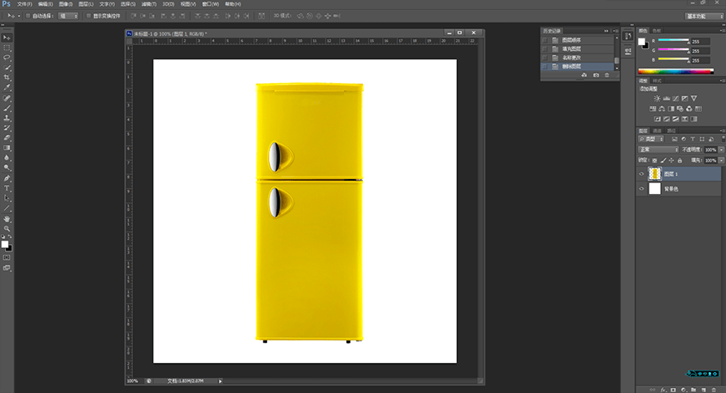Lock layer position

click(671, 161)
